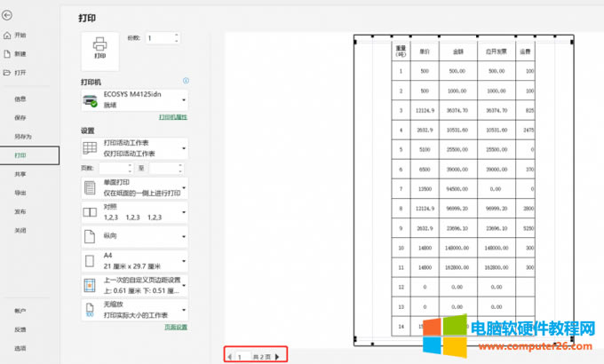Open 打印机属性 printer properties link
This screenshot has height=364, width=604.
click(173, 117)
